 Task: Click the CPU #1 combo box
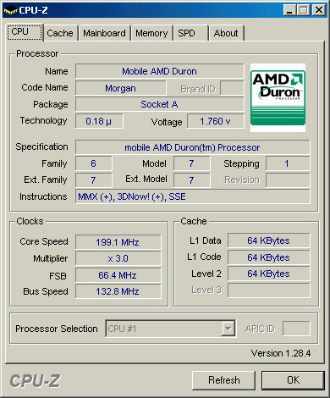coord(170,329)
